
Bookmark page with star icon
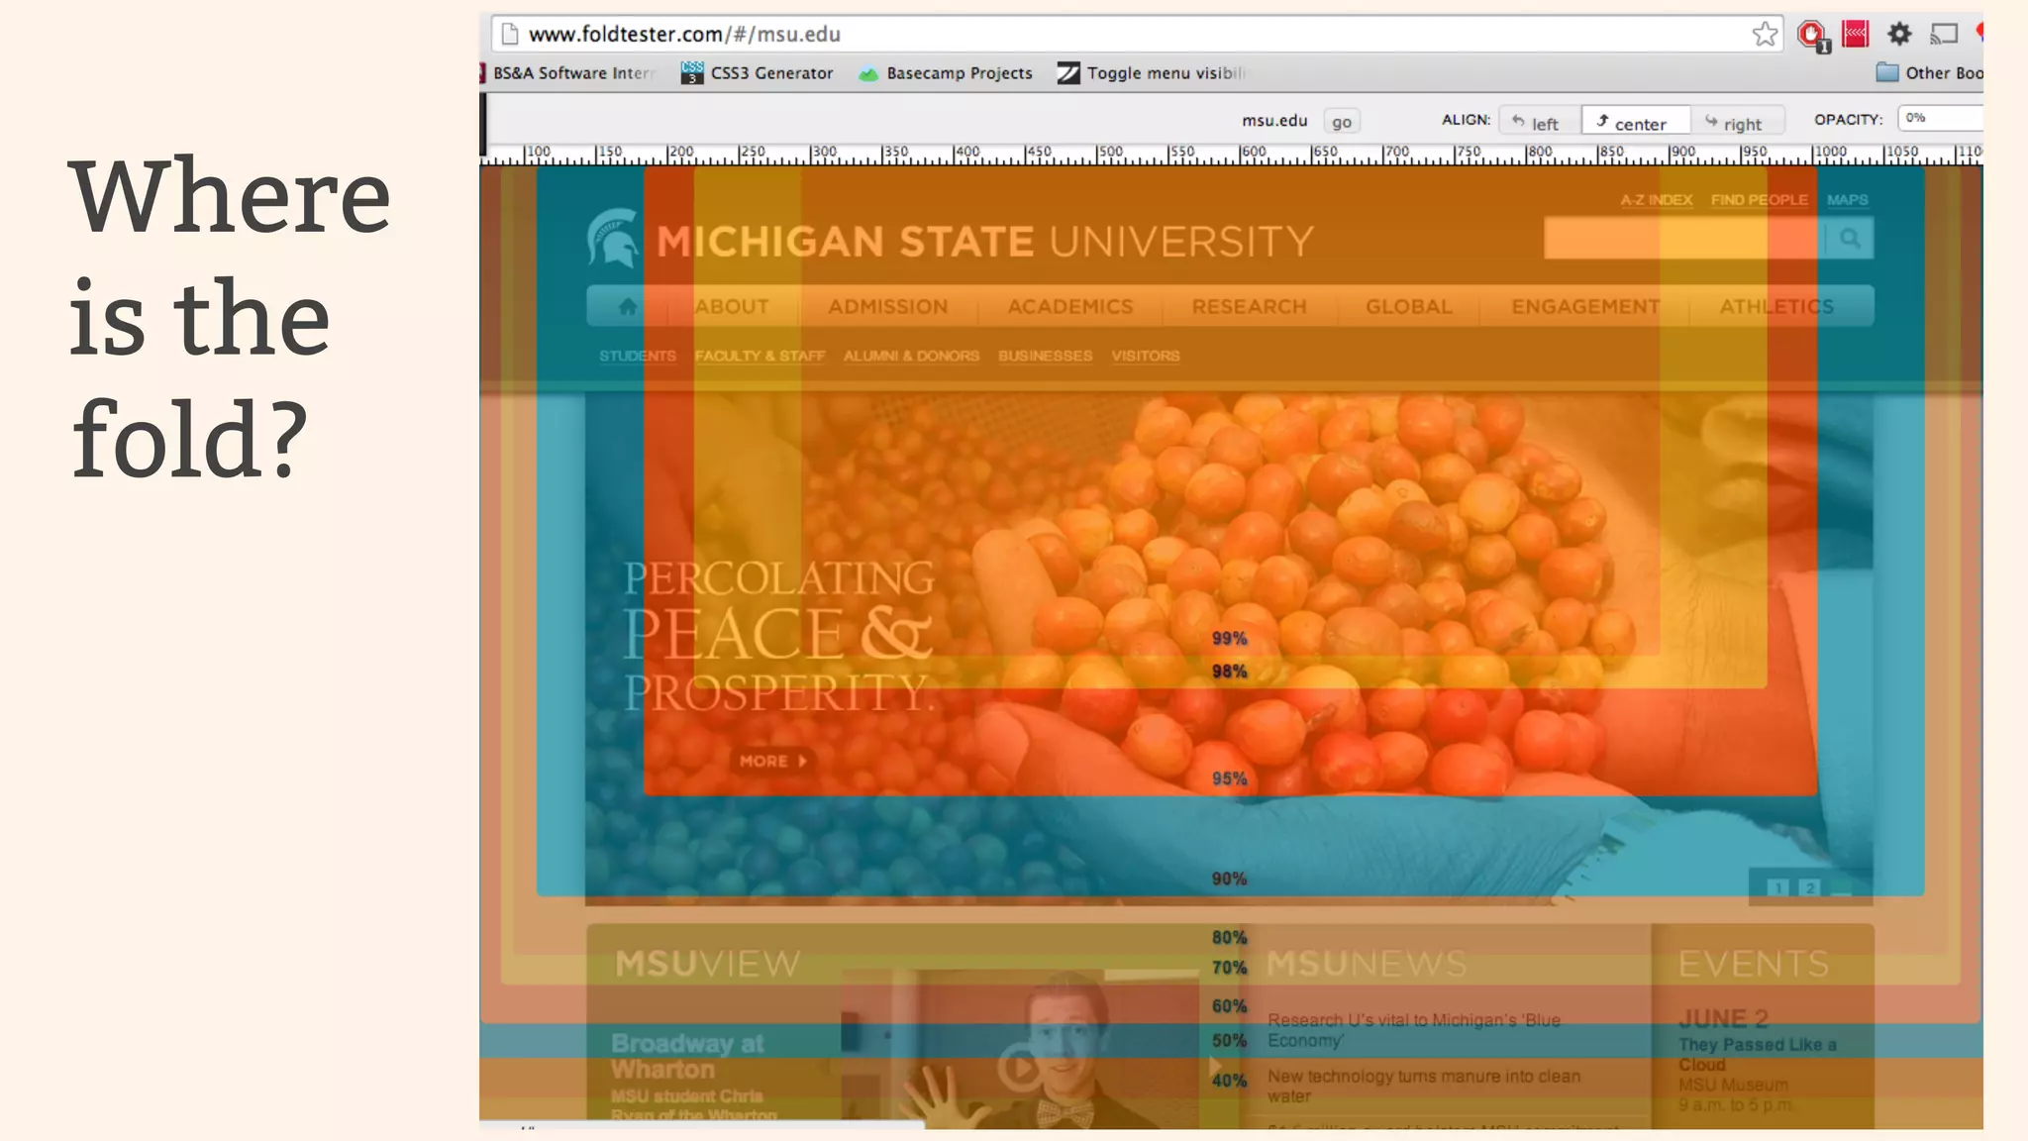[x=1764, y=35]
